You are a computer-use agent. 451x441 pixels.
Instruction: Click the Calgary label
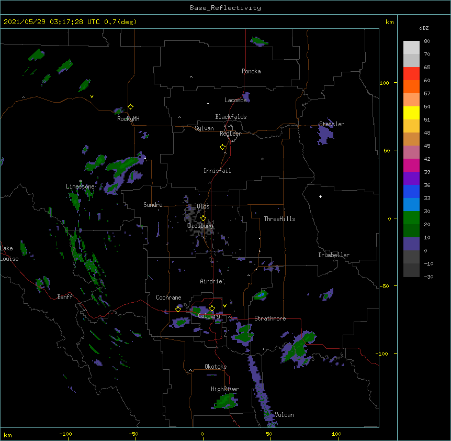[x=209, y=316]
